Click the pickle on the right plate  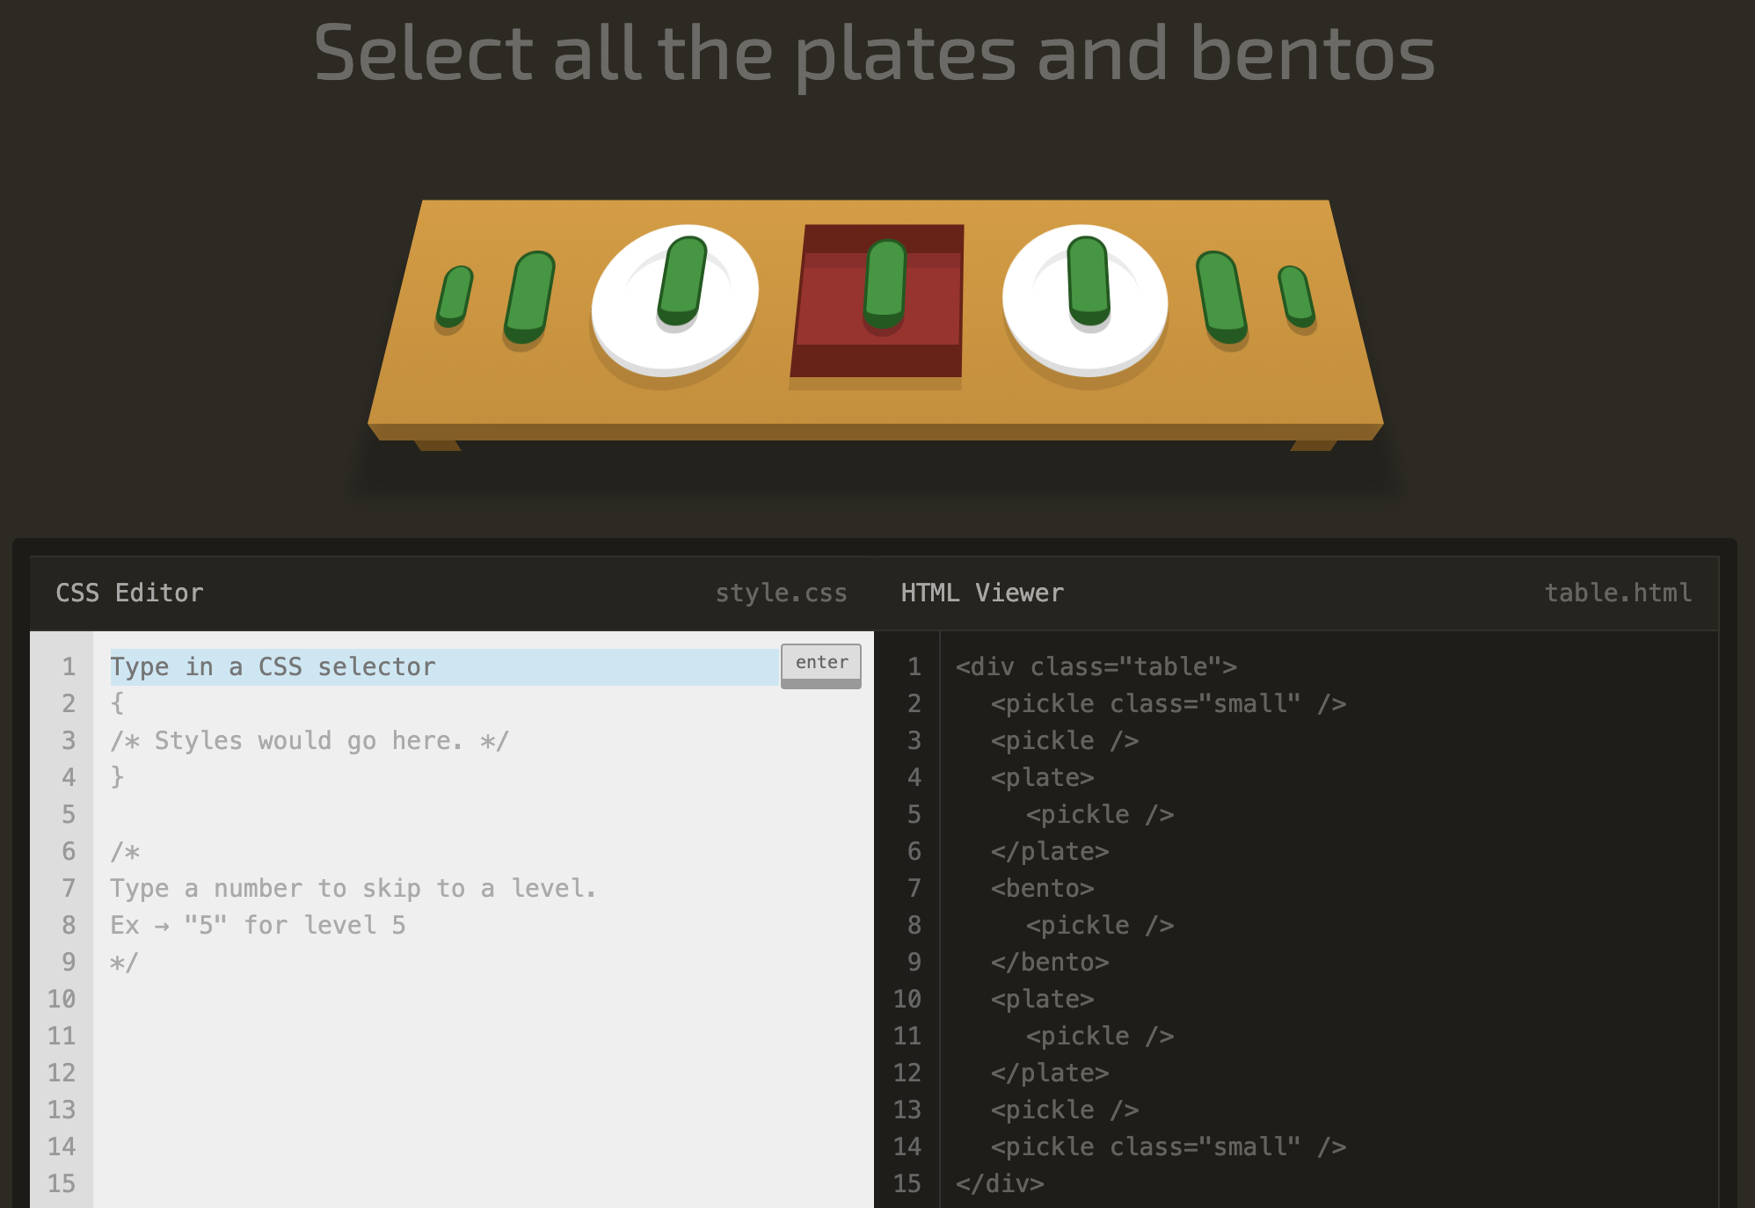[1089, 279]
